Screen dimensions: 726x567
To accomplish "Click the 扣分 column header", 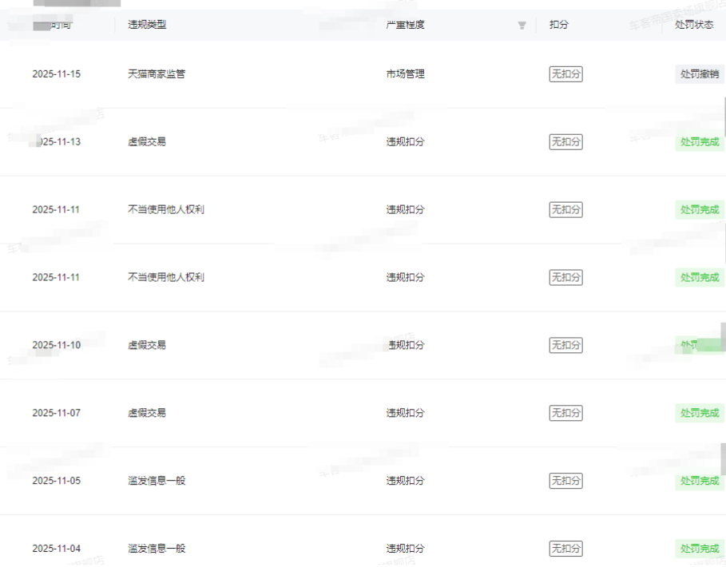I will coord(558,25).
